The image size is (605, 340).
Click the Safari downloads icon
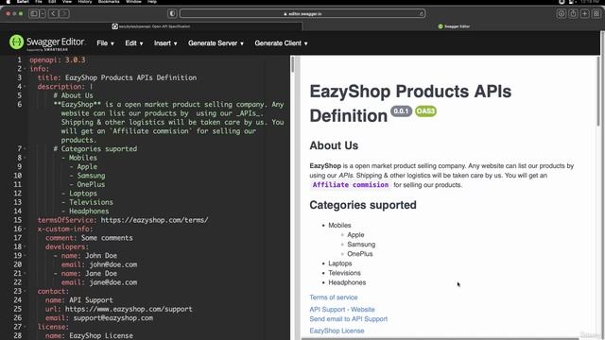(562, 14)
